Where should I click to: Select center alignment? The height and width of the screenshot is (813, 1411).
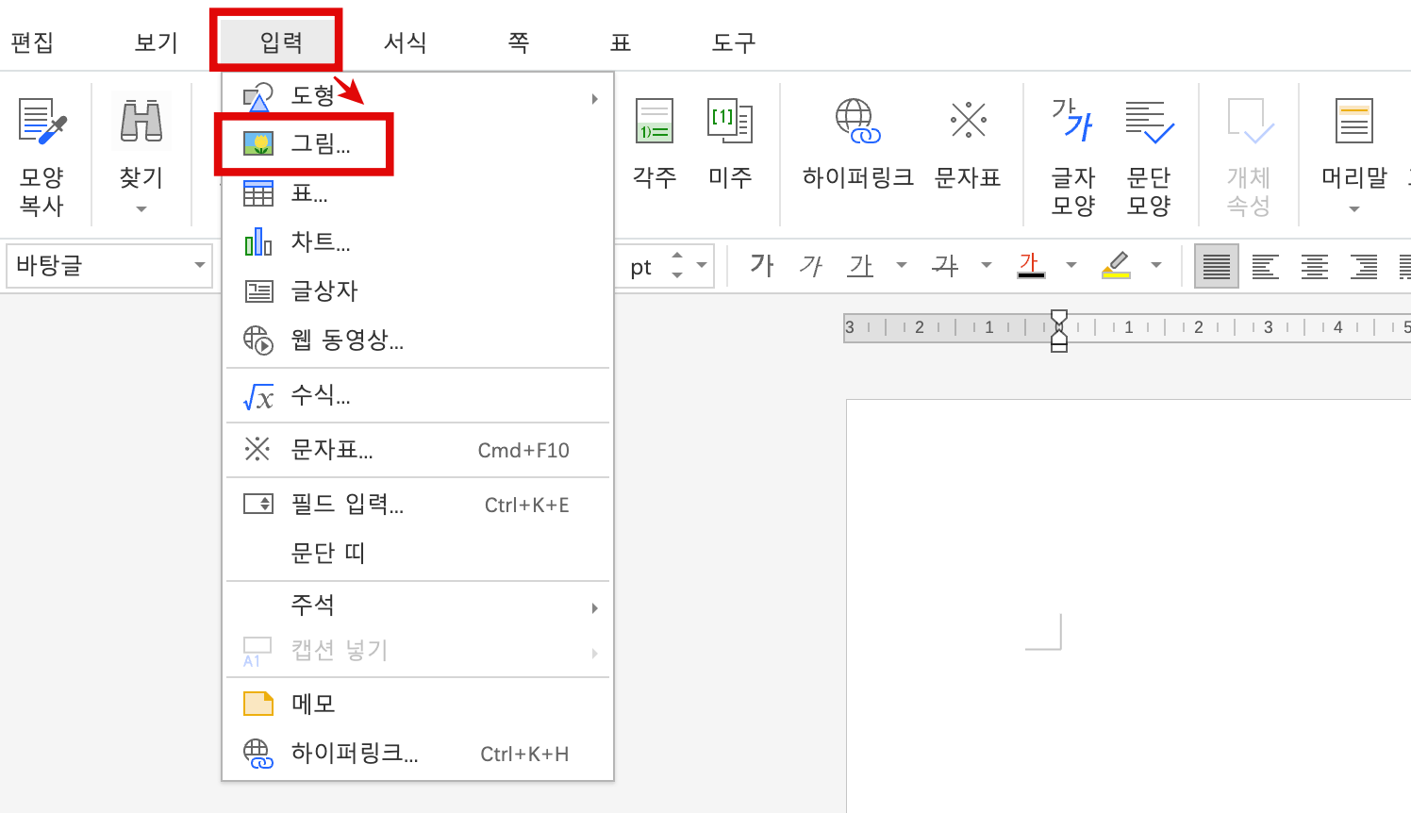pyautogui.click(x=1315, y=266)
